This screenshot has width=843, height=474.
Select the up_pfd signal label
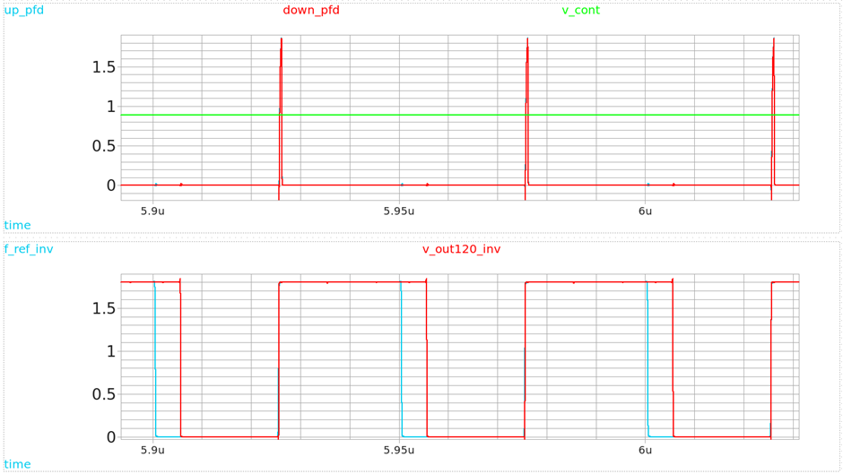click(24, 10)
